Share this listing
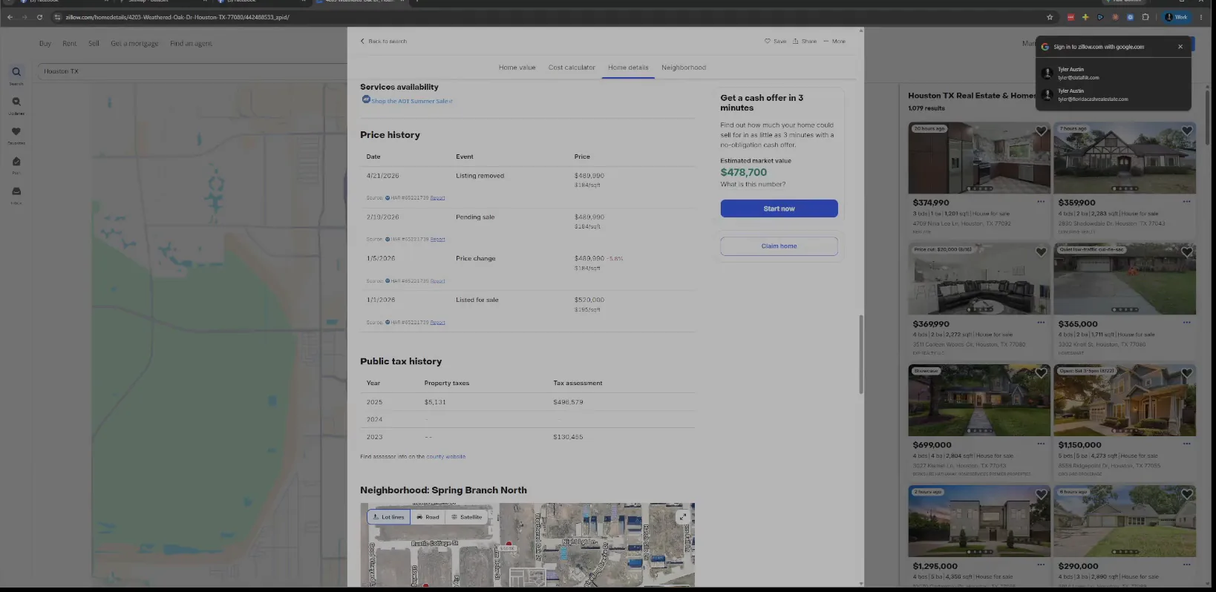This screenshot has width=1216, height=592. tap(804, 42)
